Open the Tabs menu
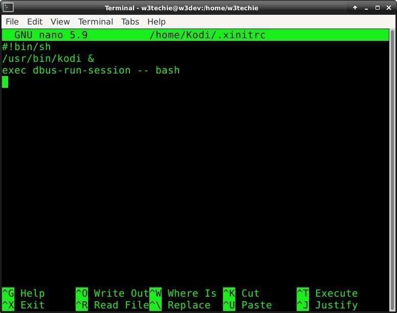Screen dimensions: 397x313 130,22
